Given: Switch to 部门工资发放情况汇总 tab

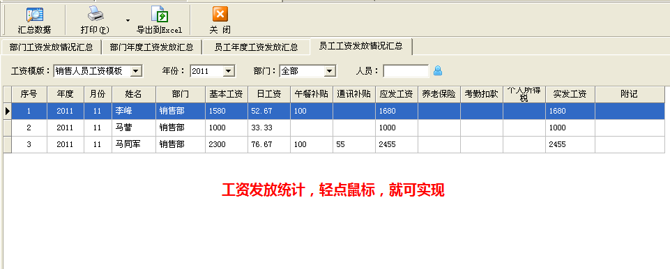Looking at the screenshot, I should tap(52, 47).
